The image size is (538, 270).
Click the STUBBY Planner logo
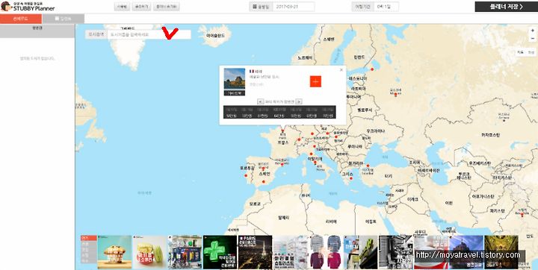tap(28, 6)
